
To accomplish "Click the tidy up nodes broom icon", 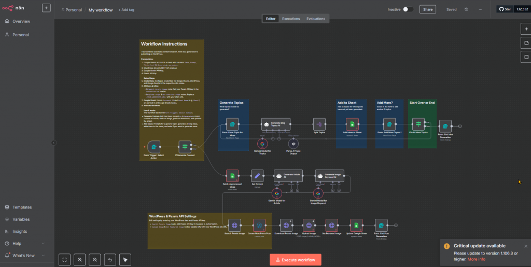I will 124,259.
